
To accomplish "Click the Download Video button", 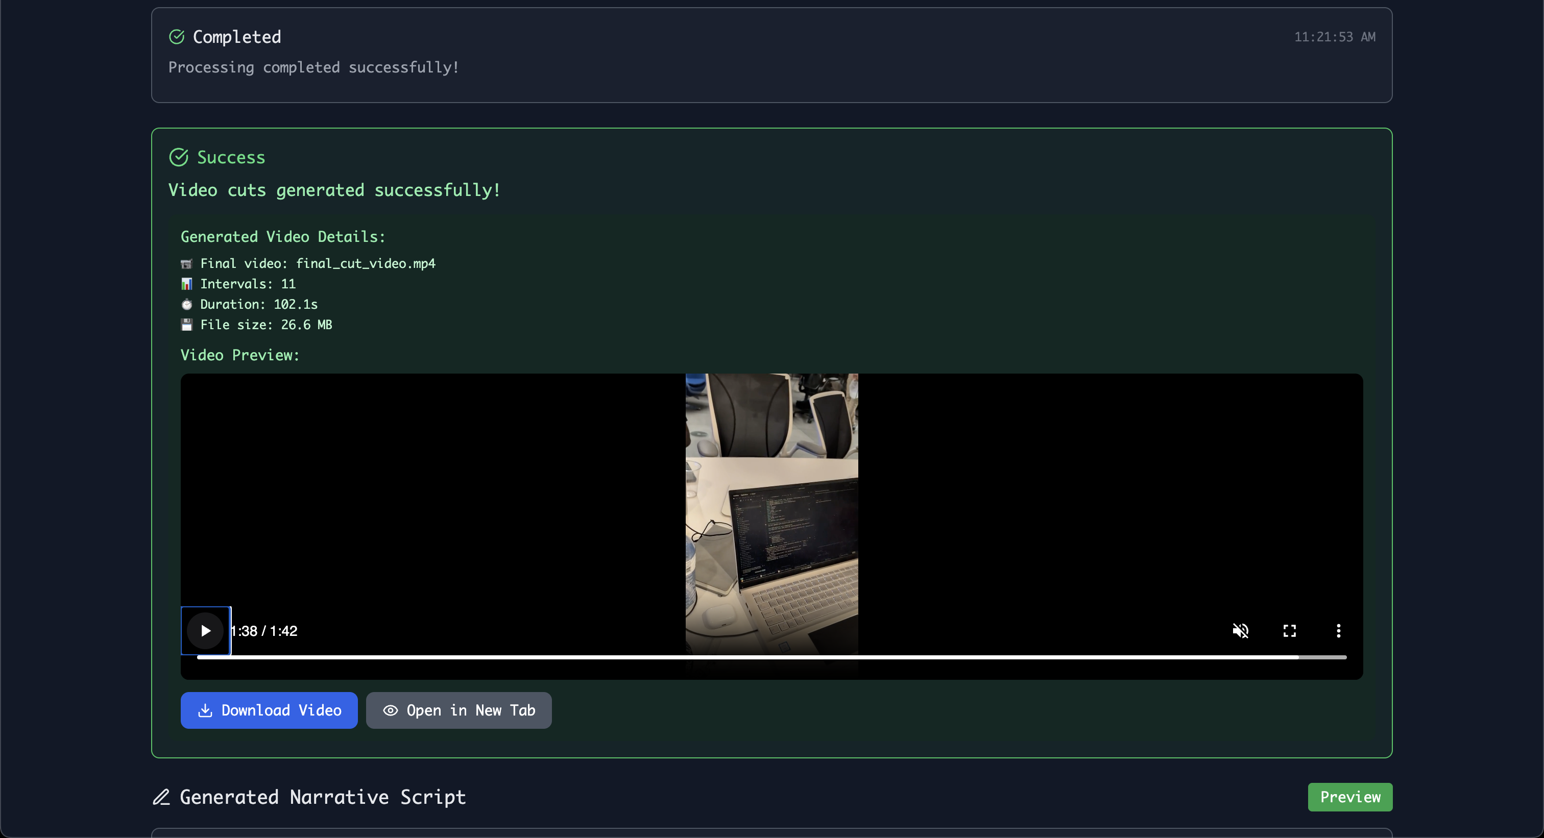I will [269, 710].
